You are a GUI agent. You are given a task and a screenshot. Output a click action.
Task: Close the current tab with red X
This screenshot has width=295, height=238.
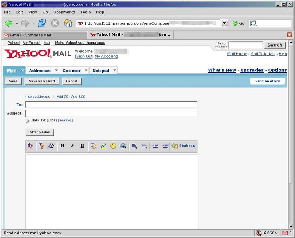(x=290, y=35)
